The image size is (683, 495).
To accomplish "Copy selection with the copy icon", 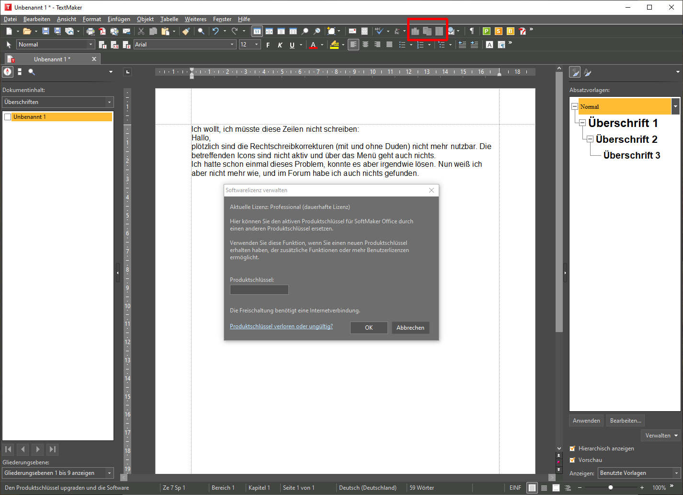I will [153, 31].
